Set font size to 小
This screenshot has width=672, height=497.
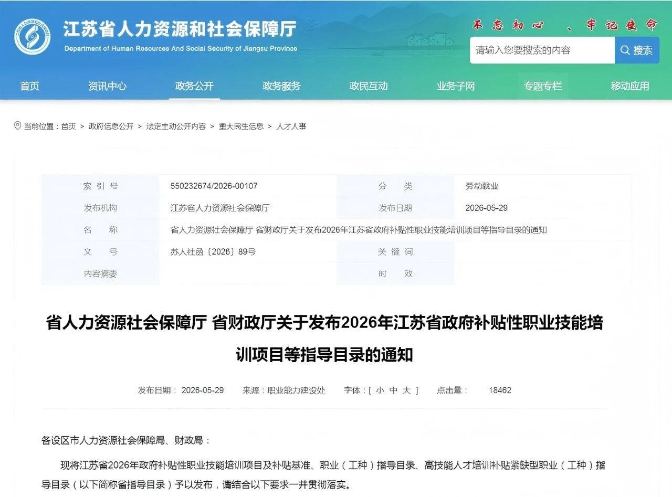click(379, 390)
